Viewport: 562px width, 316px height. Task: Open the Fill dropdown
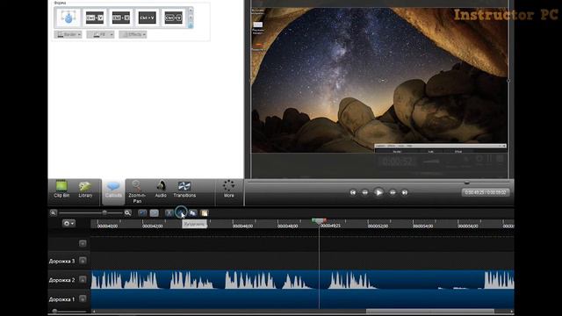coord(100,34)
